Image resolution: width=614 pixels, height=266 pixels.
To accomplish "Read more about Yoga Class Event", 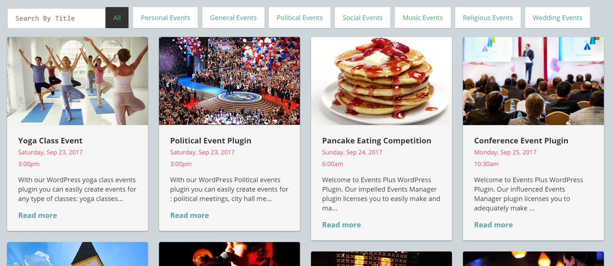I will pos(38,216).
